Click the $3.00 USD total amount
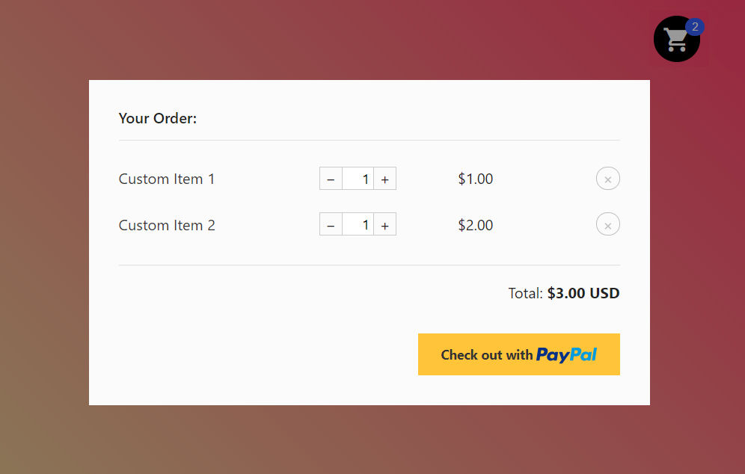Viewport: 745px width, 474px height. click(583, 293)
